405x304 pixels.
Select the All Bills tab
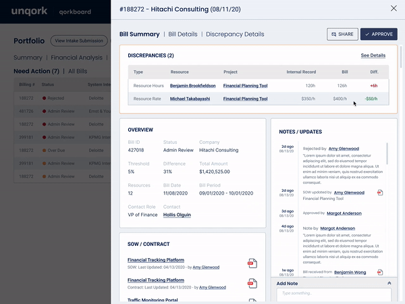click(x=78, y=71)
